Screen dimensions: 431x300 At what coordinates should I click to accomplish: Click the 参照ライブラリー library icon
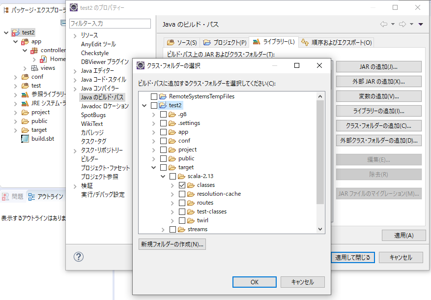[25, 94]
